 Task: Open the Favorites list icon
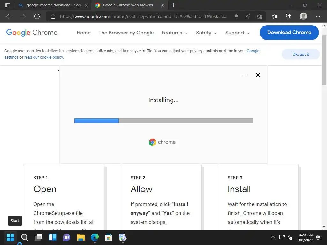pyautogui.click(x=275, y=16)
